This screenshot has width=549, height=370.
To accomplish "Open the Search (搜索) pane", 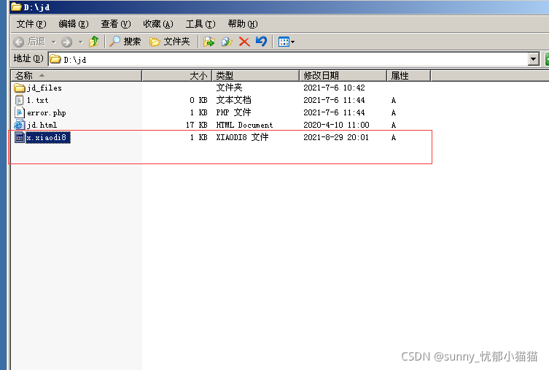I will coord(125,42).
